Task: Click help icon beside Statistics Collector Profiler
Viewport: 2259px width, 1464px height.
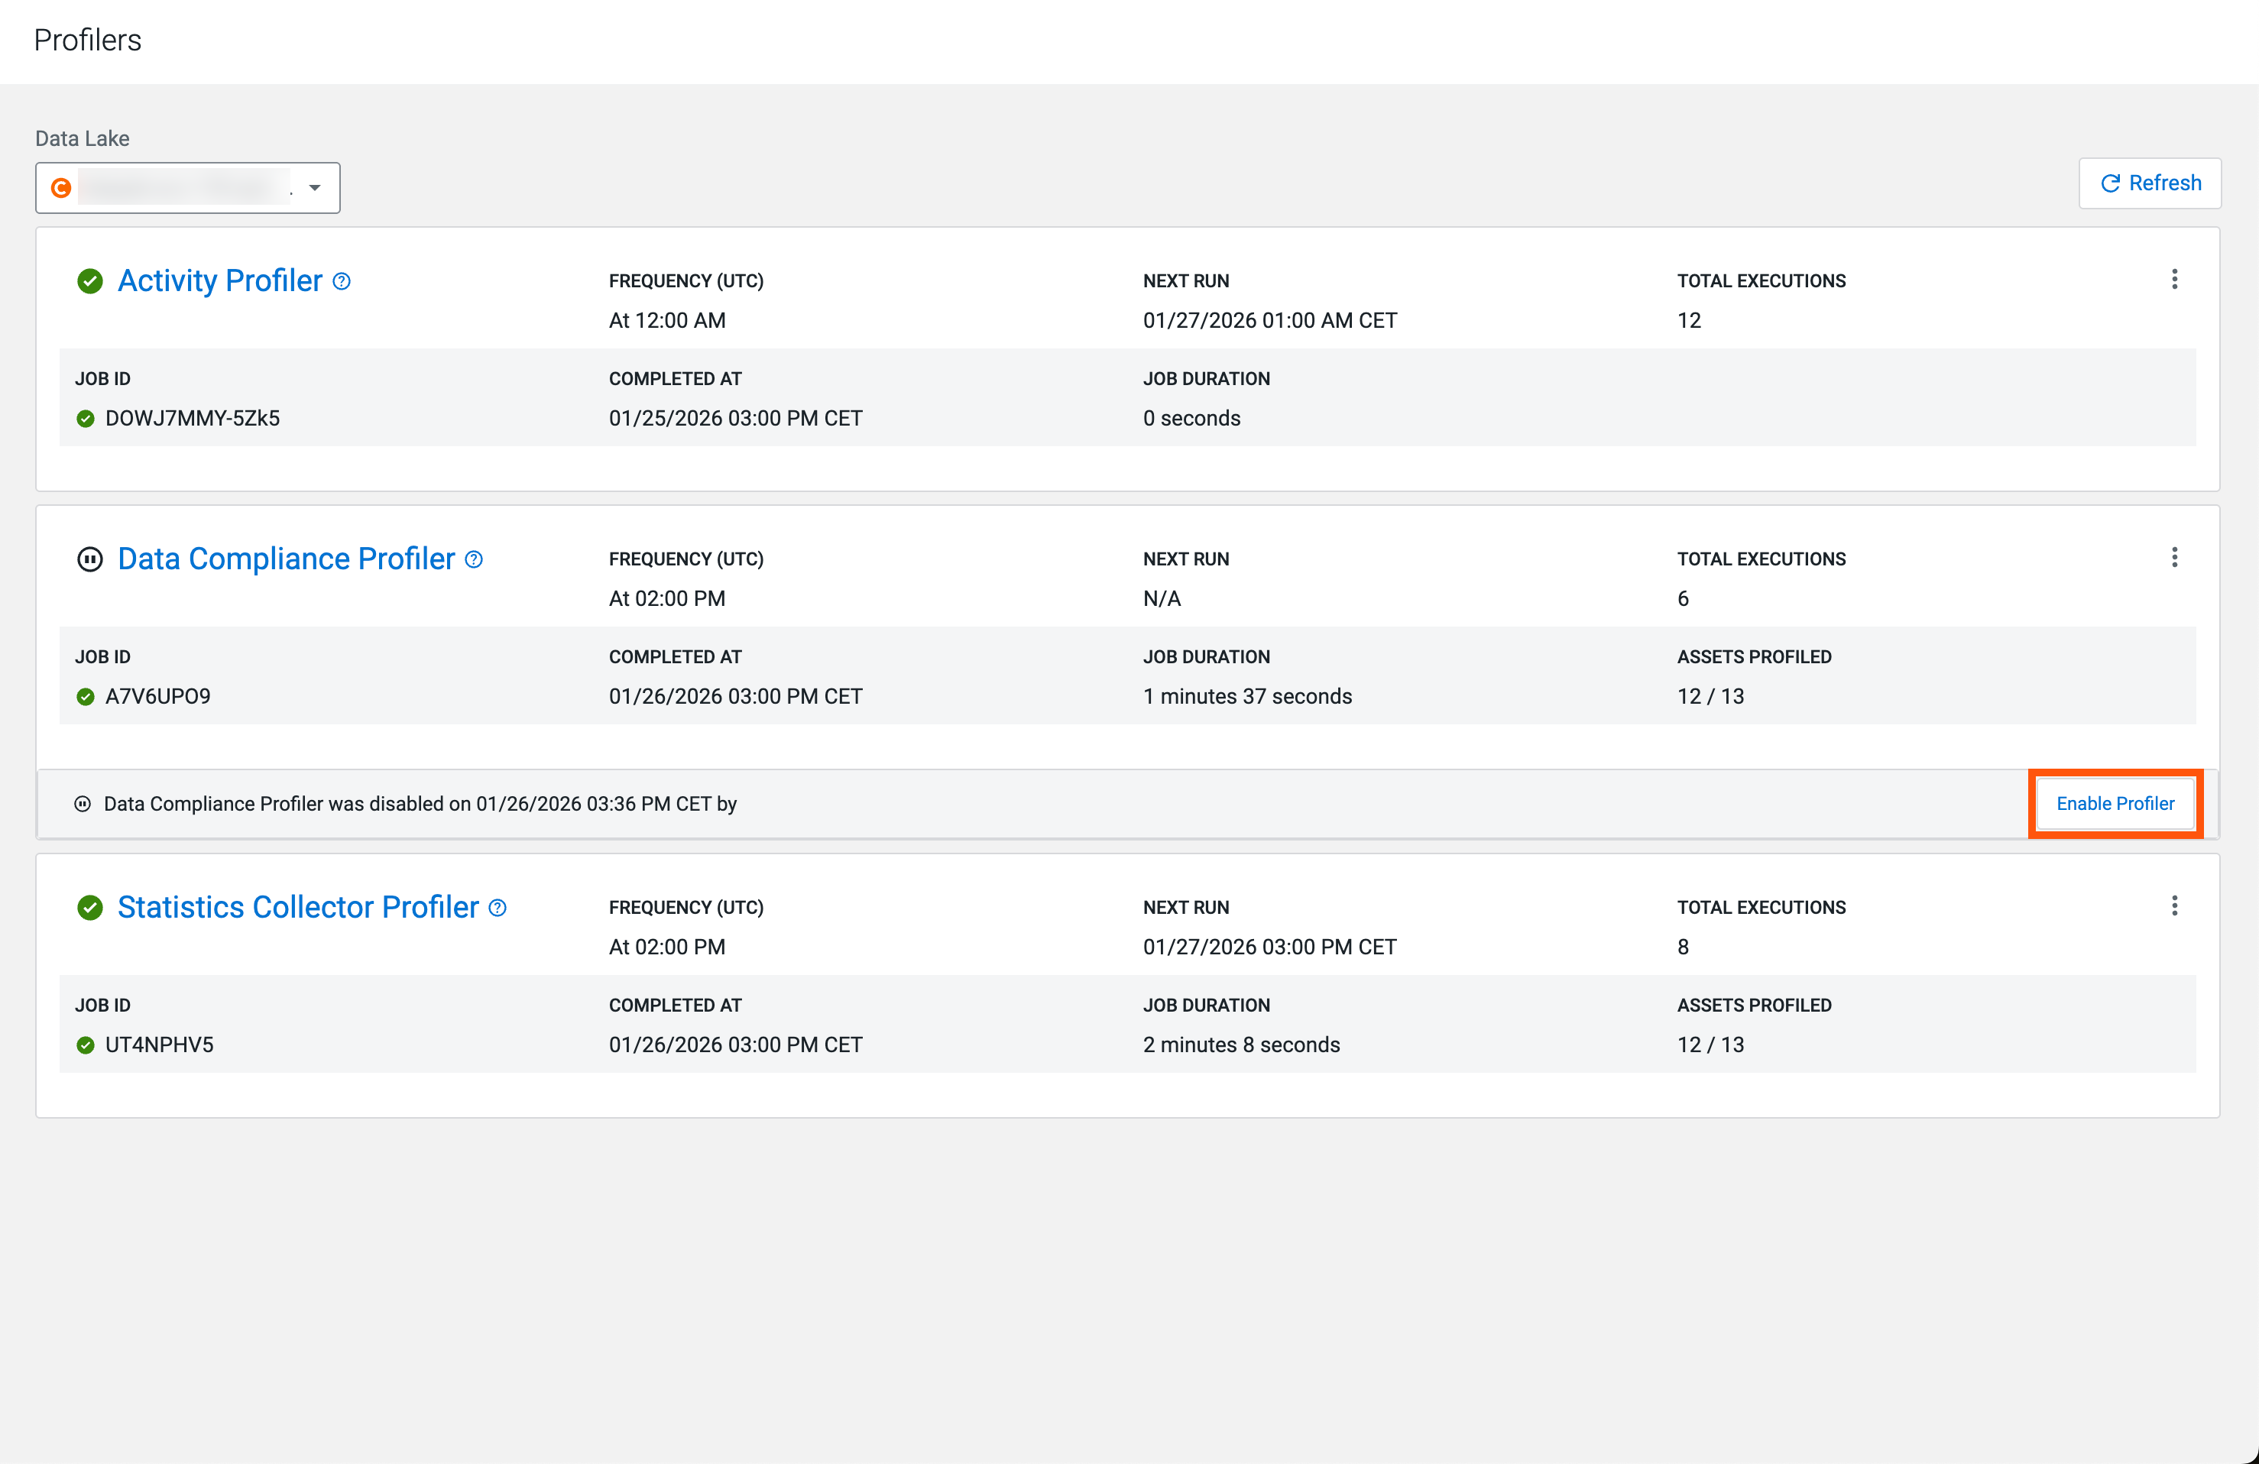Action: pyautogui.click(x=497, y=908)
